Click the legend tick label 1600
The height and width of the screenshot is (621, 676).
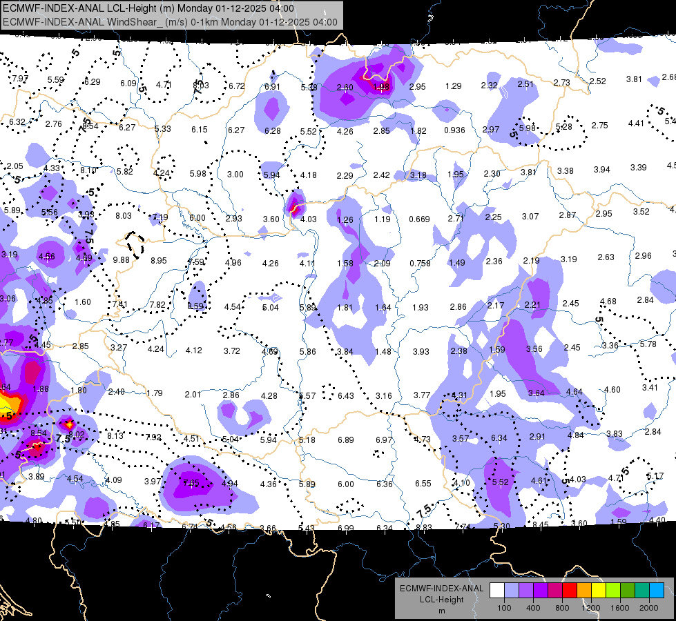click(x=620, y=608)
